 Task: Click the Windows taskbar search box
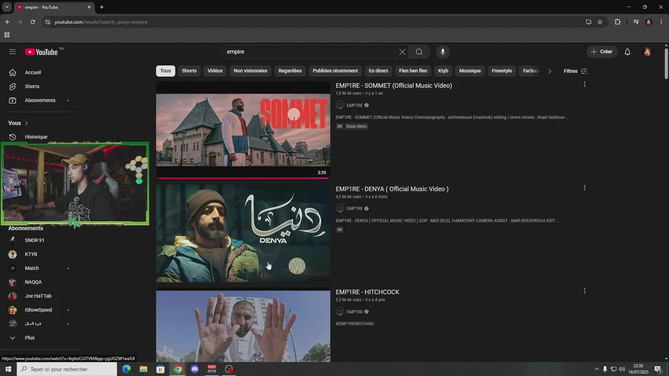pos(67,369)
